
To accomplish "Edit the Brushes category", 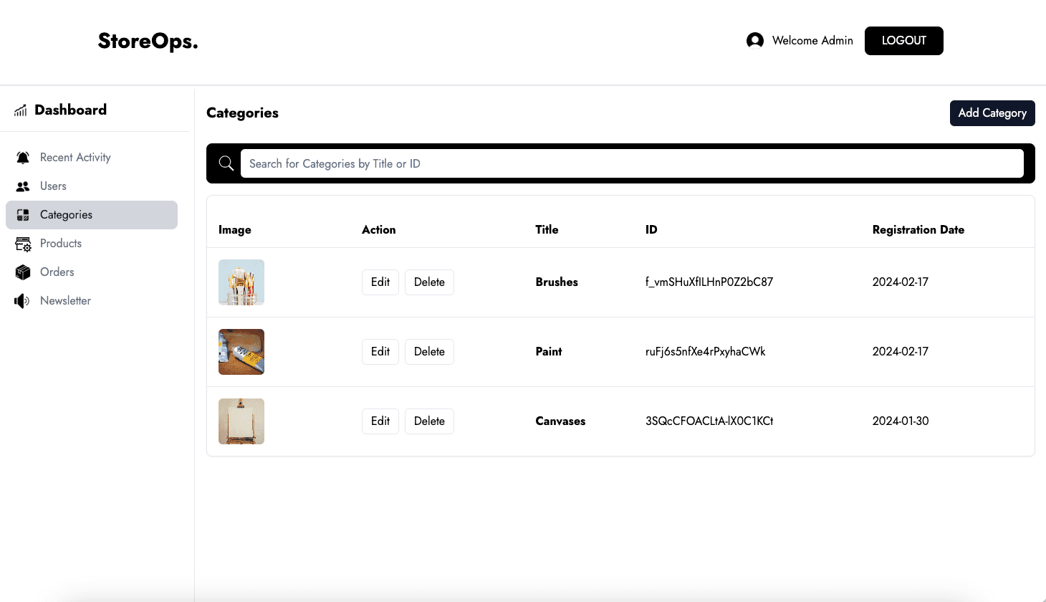I will click(380, 282).
